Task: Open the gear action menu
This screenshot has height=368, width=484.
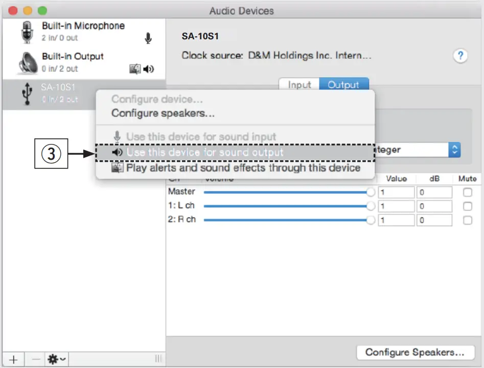Action: tap(57, 359)
